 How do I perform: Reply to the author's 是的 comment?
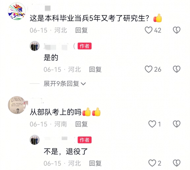click(x=95, y=69)
